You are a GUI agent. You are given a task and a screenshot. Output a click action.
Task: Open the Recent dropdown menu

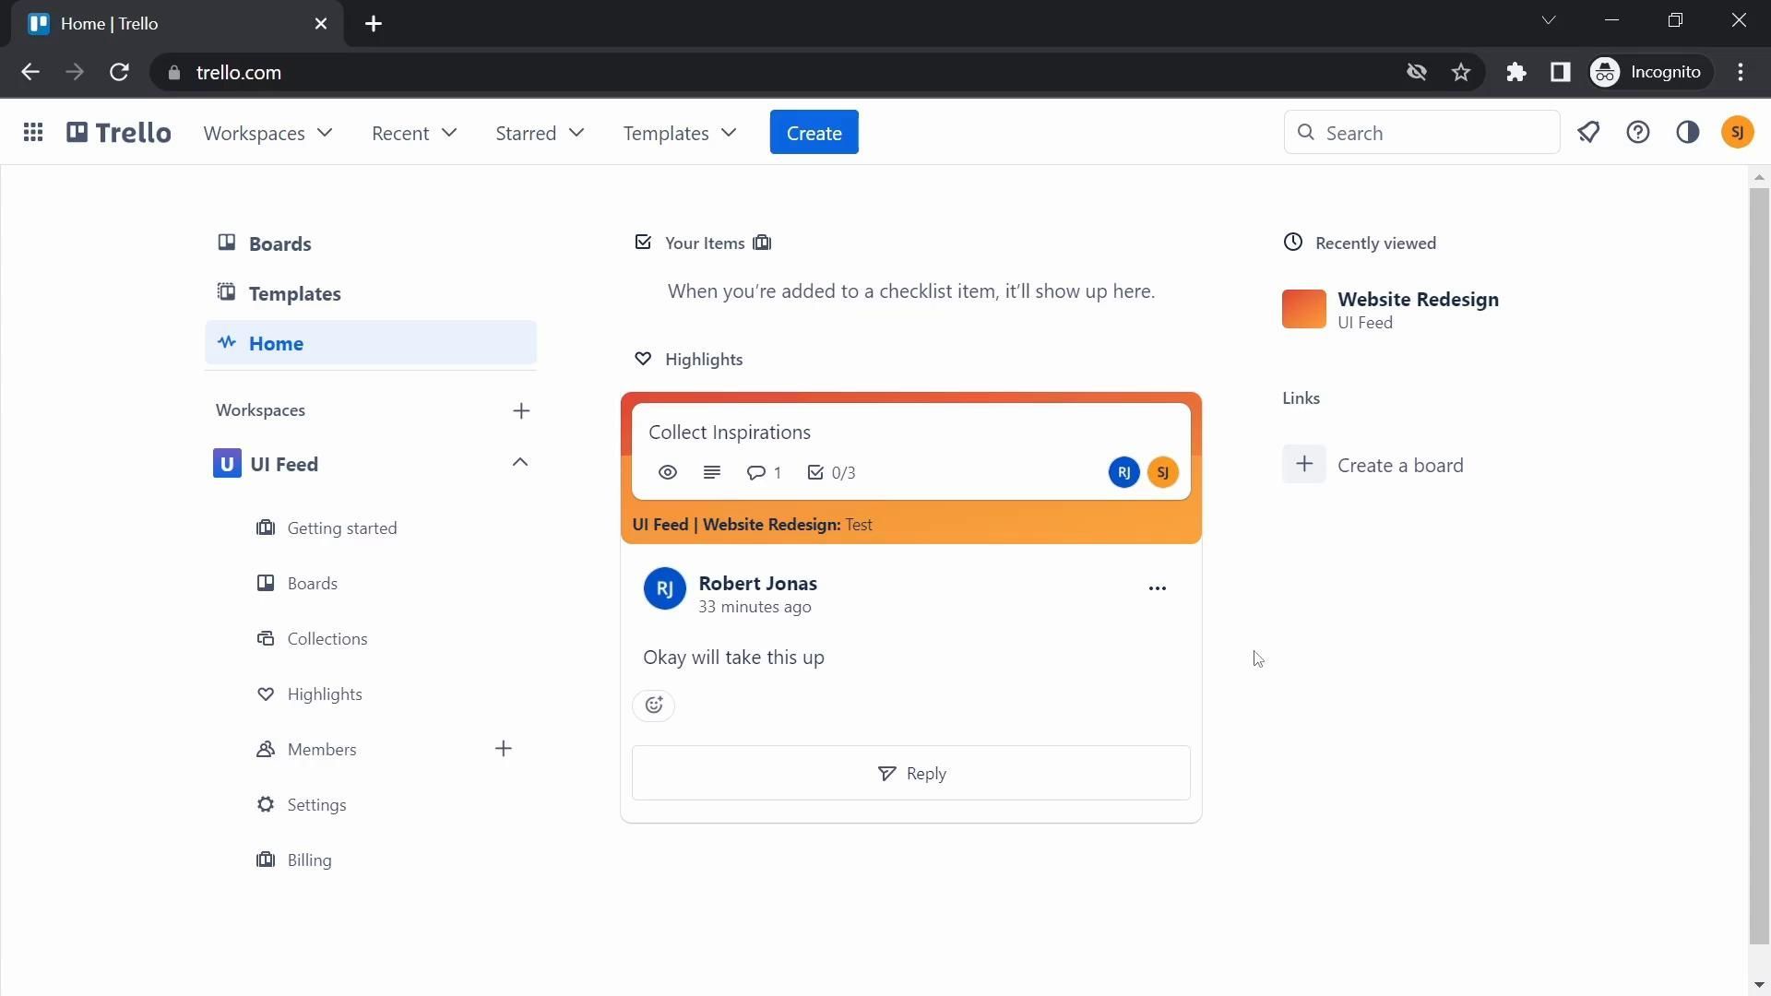click(414, 133)
